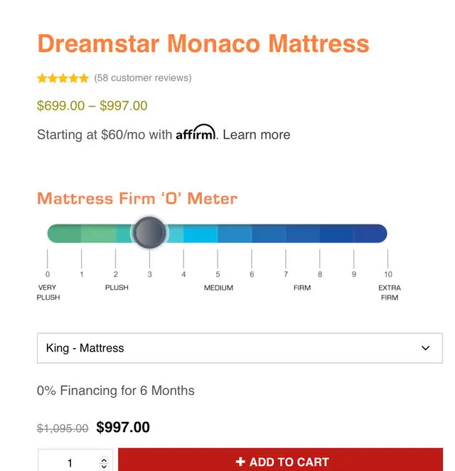Open the 58 customer reviews link
This screenshot has height=471, width=455.
click(143, 78)
